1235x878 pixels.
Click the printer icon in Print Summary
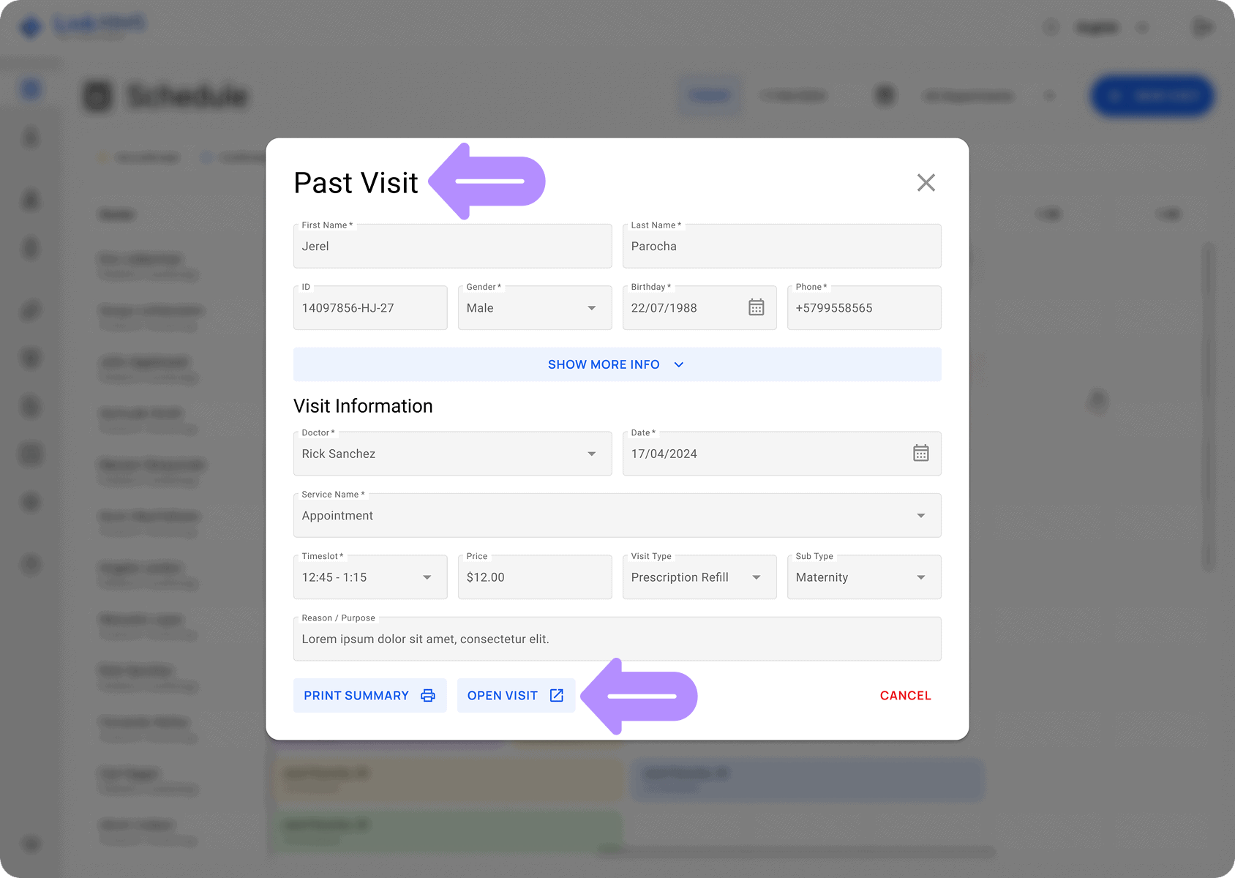[428, 696]
